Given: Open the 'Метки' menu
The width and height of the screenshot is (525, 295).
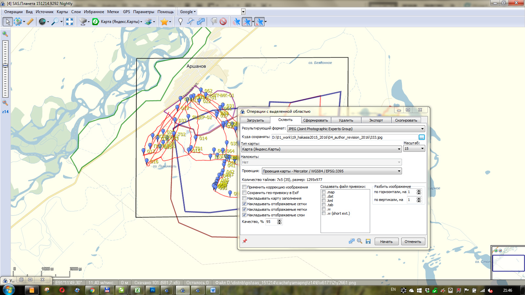Looking at the screenshot, I should [113, 12].
